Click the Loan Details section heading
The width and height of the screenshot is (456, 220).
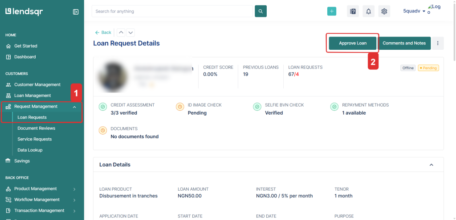pos(115,164)
